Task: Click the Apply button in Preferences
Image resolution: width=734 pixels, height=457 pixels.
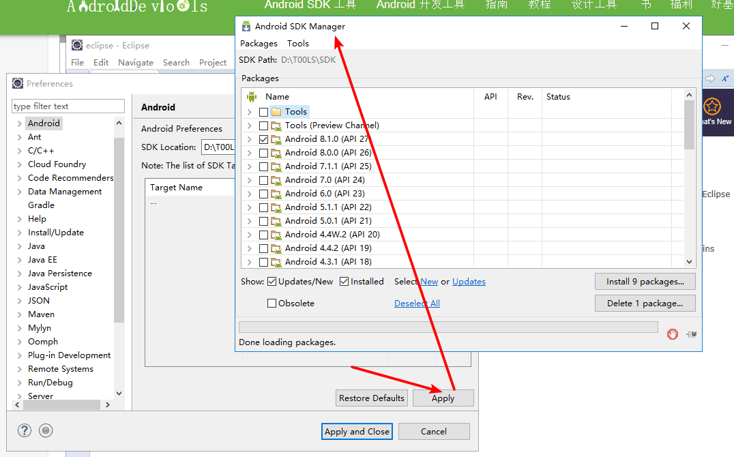Action: coord(443,398)
